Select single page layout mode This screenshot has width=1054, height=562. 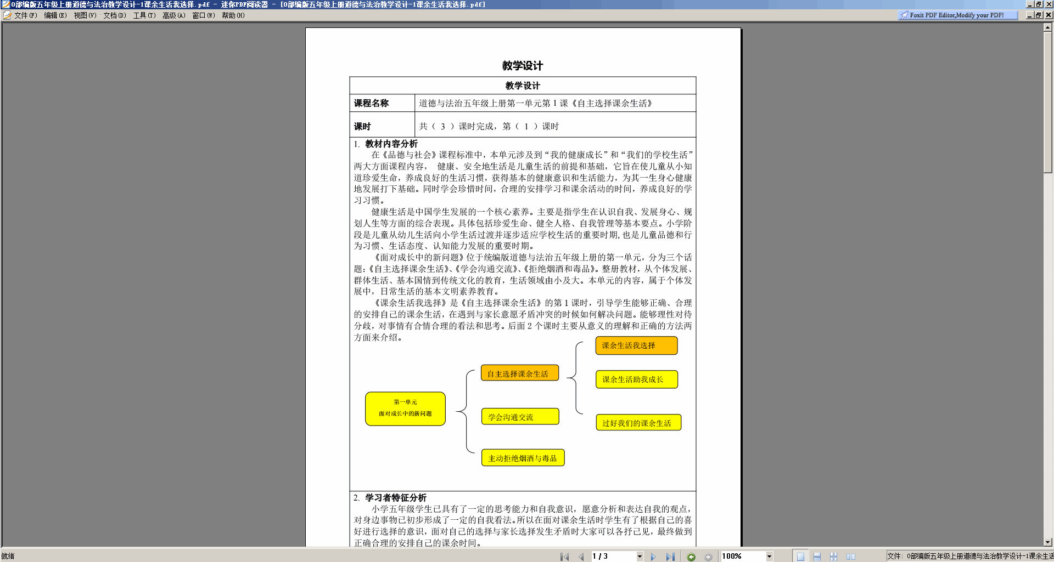tap(800, 557)
